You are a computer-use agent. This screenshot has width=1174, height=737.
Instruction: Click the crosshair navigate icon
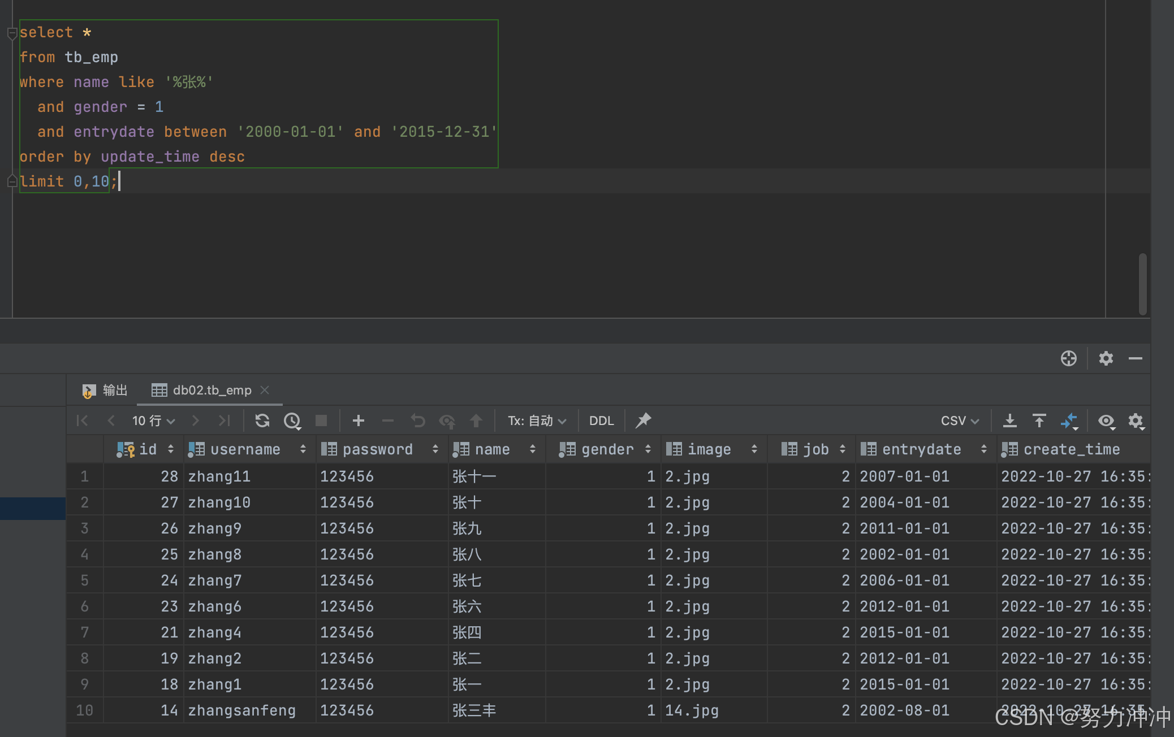point(1068,358)
